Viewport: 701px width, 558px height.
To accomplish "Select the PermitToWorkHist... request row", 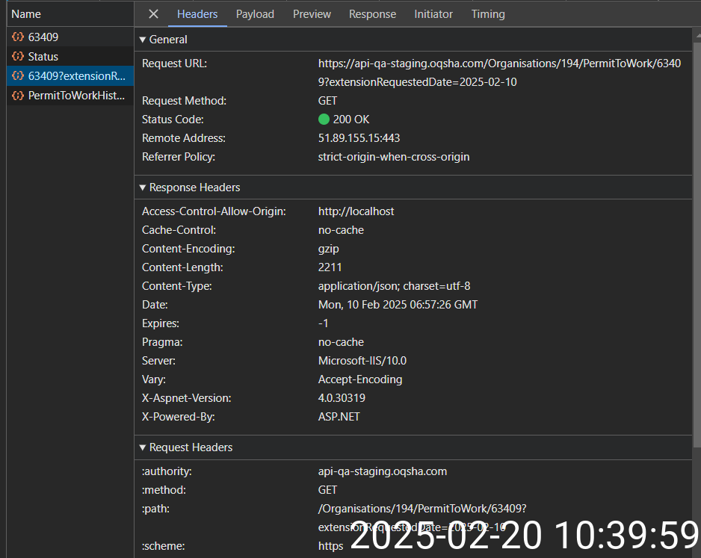I will coord(76,96).
